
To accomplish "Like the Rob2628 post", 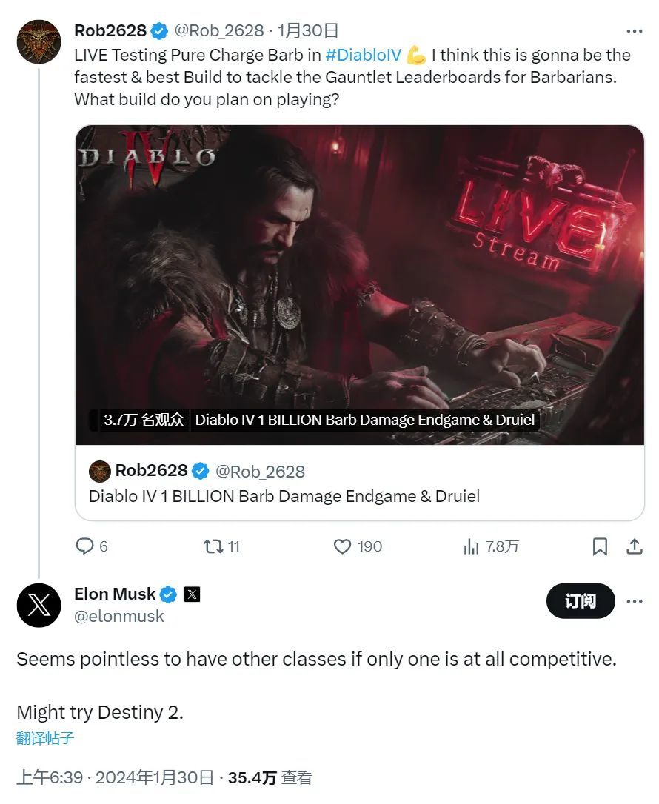I will click(x=342, y=546).
